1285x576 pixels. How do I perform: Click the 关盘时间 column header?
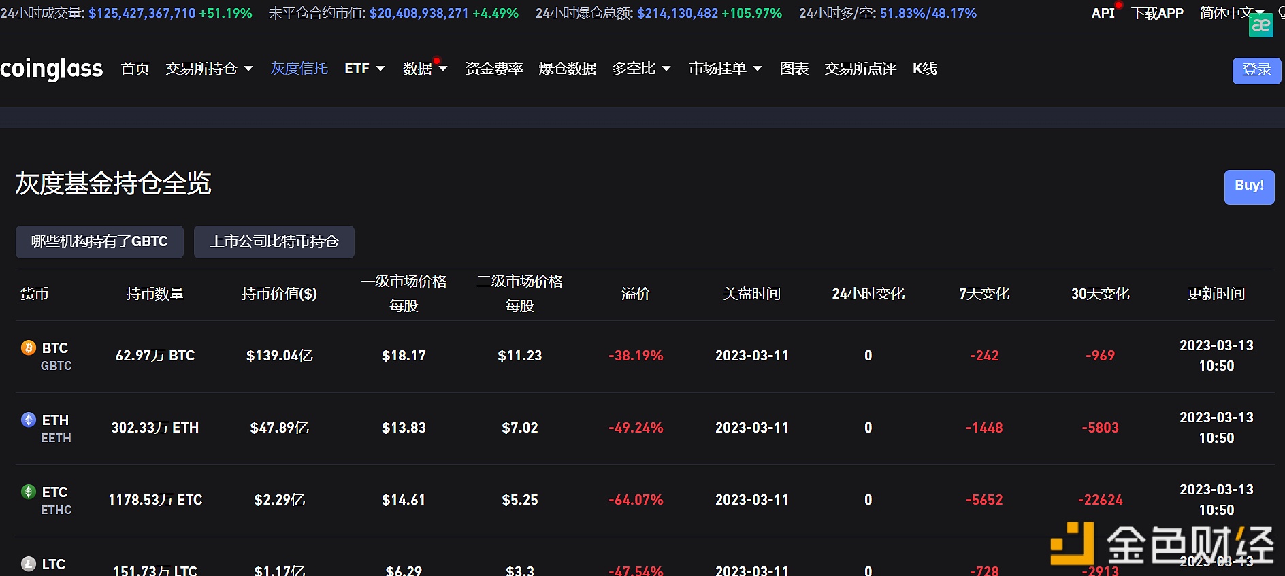[752, 294]
